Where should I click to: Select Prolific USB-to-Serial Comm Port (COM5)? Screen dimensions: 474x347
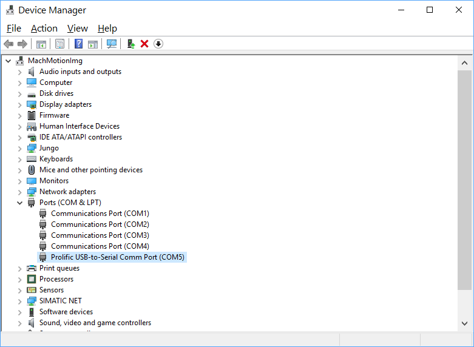click(x=118, y=257)
